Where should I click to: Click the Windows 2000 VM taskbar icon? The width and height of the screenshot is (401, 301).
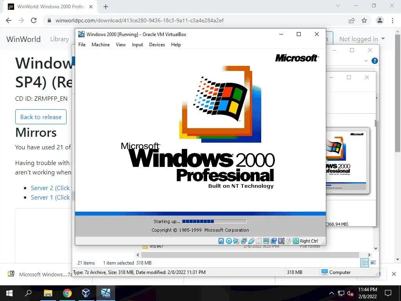click(x=106, y=293)
